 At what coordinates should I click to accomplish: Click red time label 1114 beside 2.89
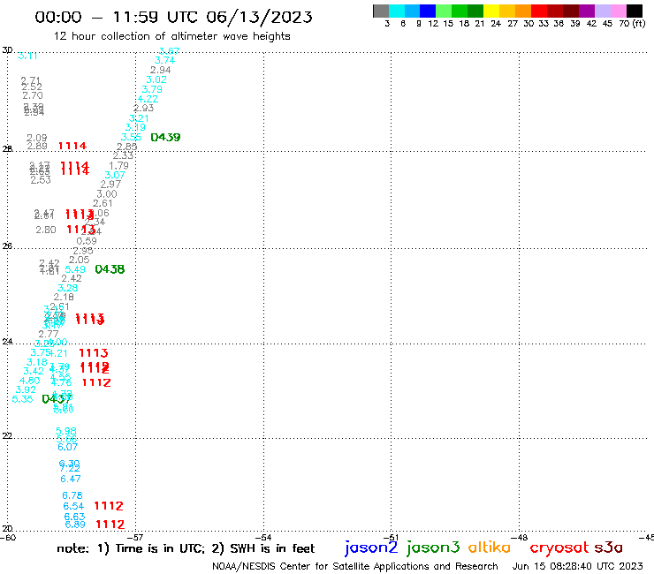(72, 146)
